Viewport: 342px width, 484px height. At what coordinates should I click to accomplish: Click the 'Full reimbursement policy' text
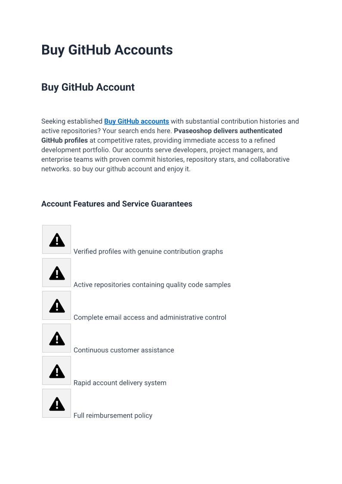[113, 416]
